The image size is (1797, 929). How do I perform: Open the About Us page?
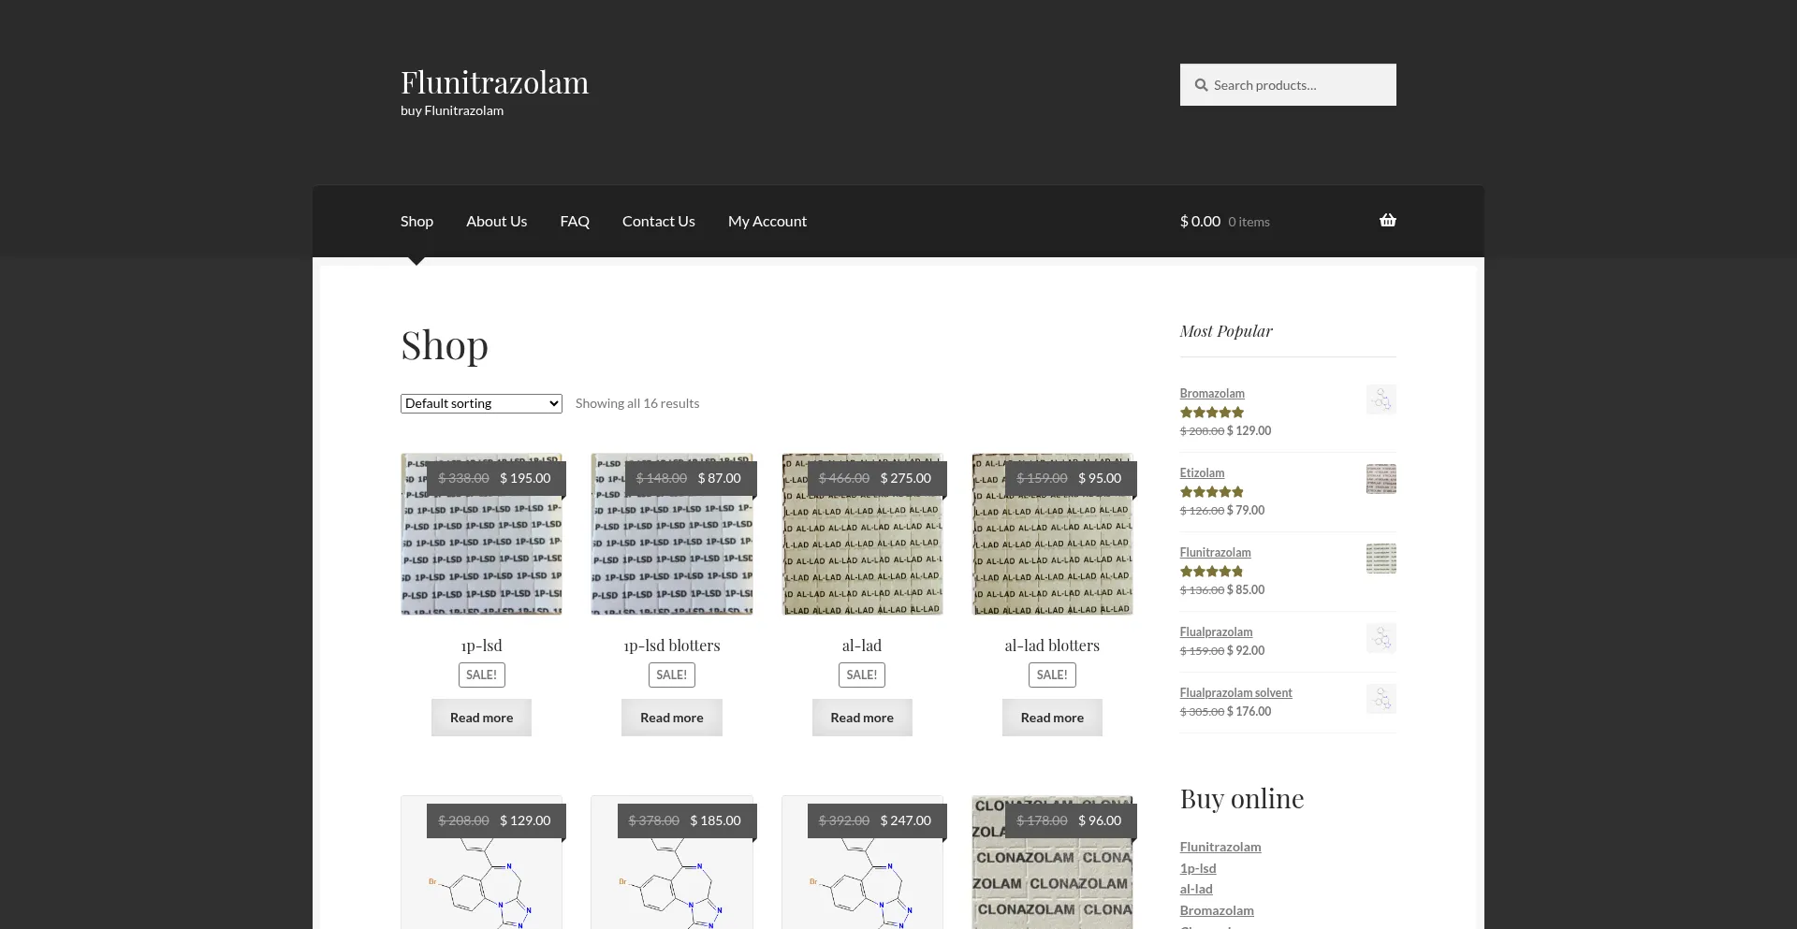[497, 222]
